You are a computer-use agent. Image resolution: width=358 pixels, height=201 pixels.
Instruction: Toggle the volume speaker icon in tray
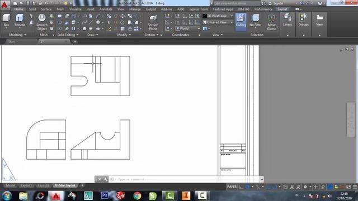(329, 196)
